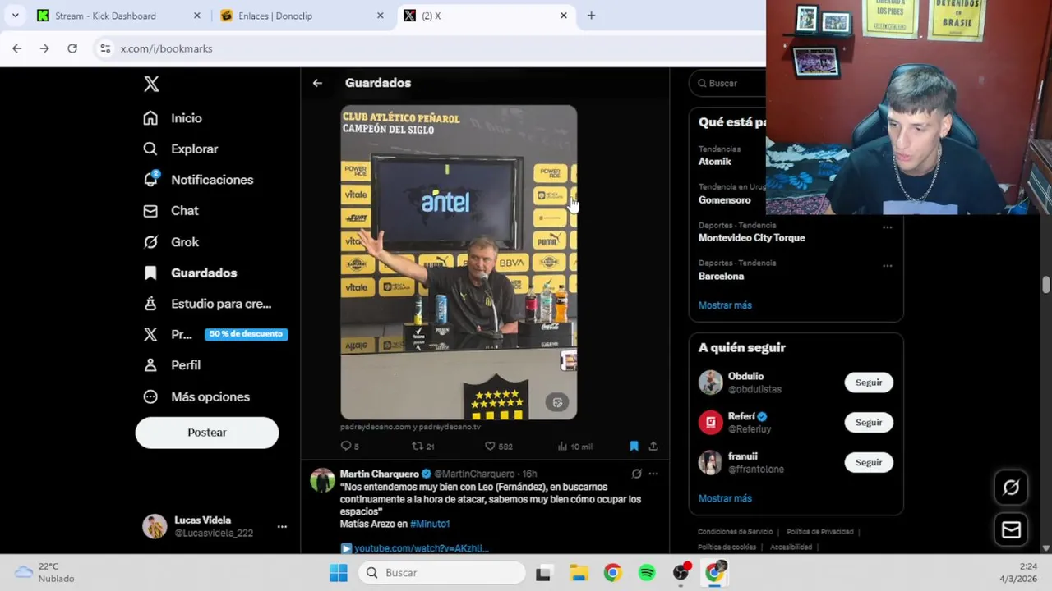Switch to Stream - Kick Dashboard tab

tap(118, 16)
